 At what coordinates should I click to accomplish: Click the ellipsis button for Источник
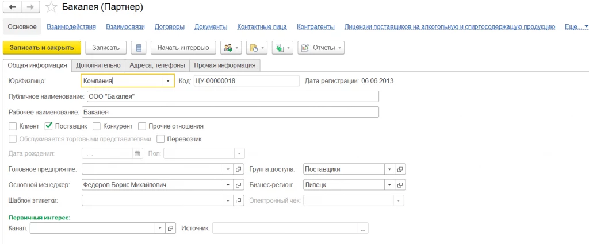(364, 228)
